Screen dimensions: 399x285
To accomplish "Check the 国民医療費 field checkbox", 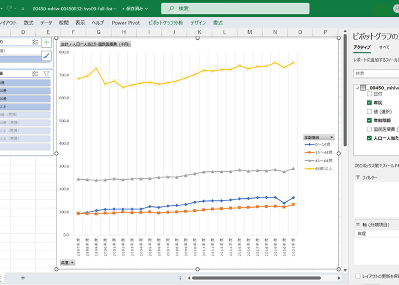I will click(x=369, y=129).
